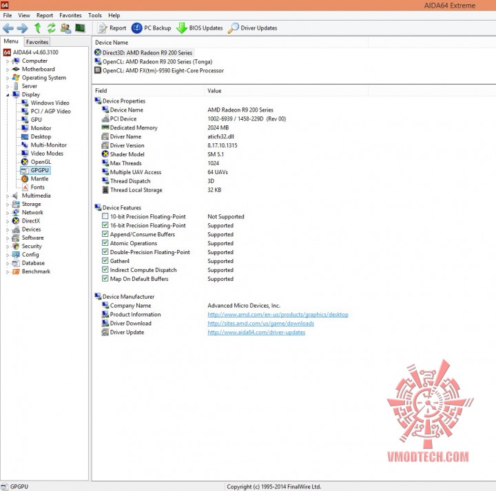This screenshot has width=496, height=491.
Task: Select the GPGPU tree item
Action: coord(39,170)
